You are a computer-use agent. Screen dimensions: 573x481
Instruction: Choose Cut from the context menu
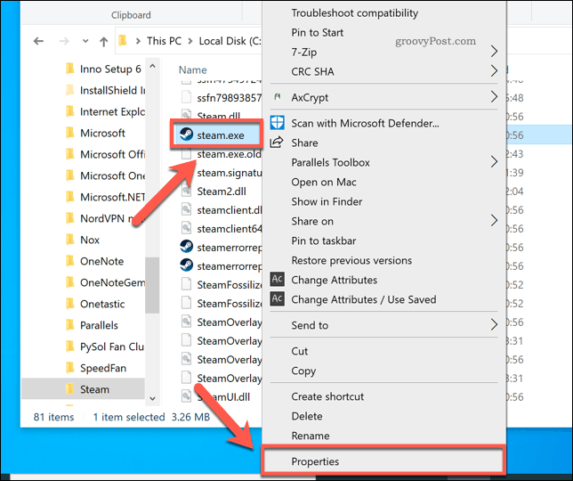point(299,351)
